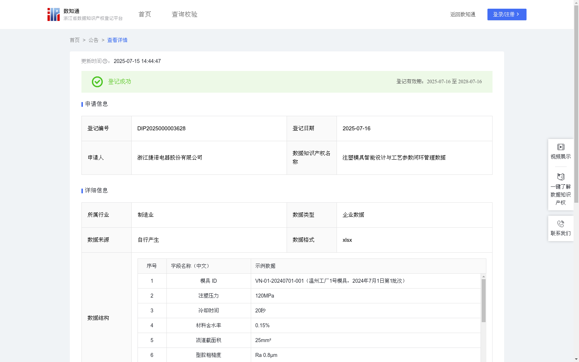Click the 流道截面积 field name
Viewport: 579px width, 362px height.
coord(208,340)
